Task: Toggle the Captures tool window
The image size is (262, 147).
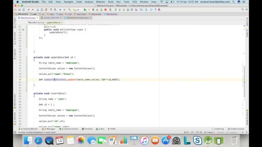Action: click(x=15, y=54)
